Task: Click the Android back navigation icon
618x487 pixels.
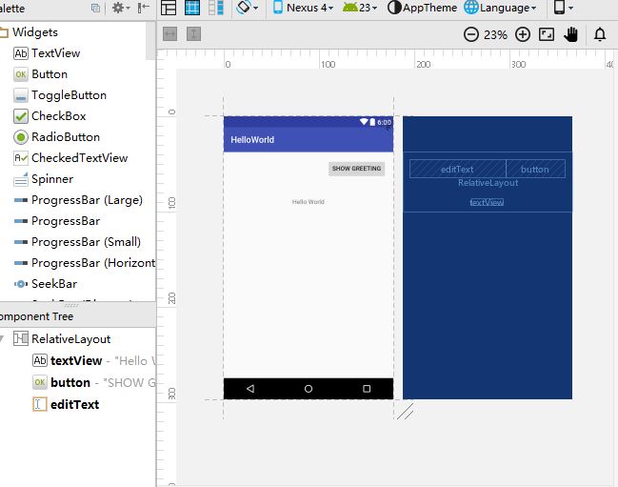Action: [x=250, y=389]
